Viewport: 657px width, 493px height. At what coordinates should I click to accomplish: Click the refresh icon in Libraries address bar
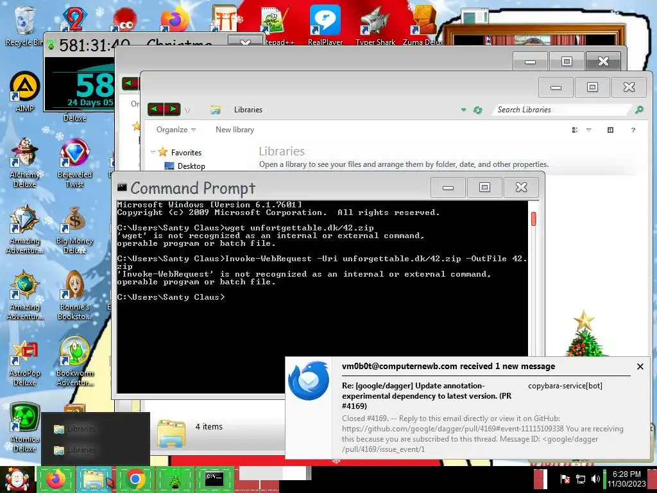pos(477,110)
